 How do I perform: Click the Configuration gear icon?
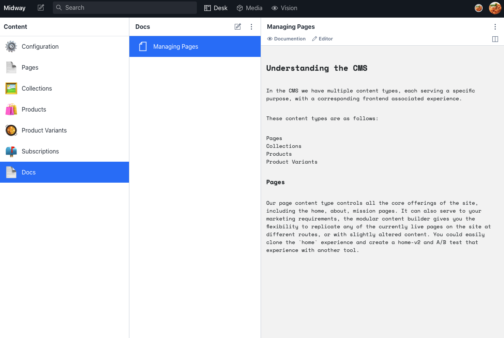[x=11, y=46]
